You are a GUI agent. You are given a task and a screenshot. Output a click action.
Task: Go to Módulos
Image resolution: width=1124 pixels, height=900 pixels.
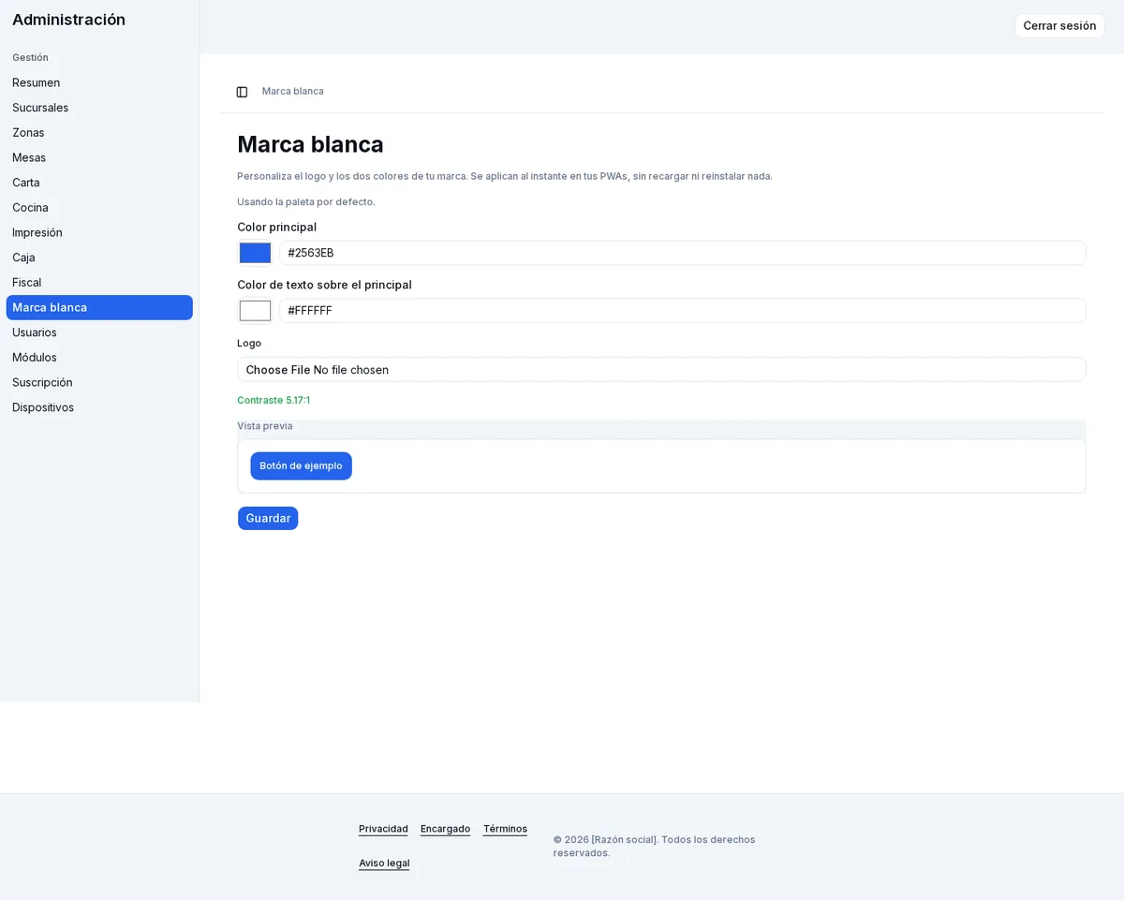tap(99, 358)
